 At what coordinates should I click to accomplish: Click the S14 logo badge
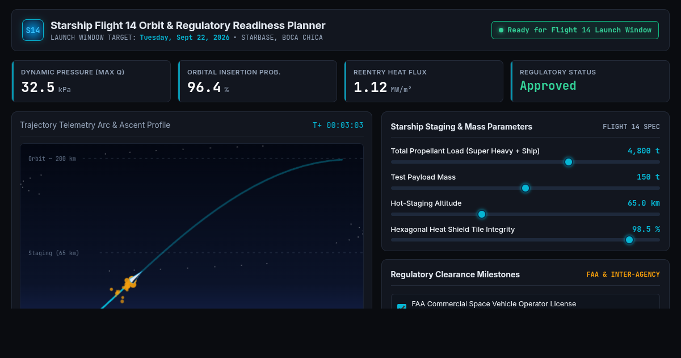33,30
